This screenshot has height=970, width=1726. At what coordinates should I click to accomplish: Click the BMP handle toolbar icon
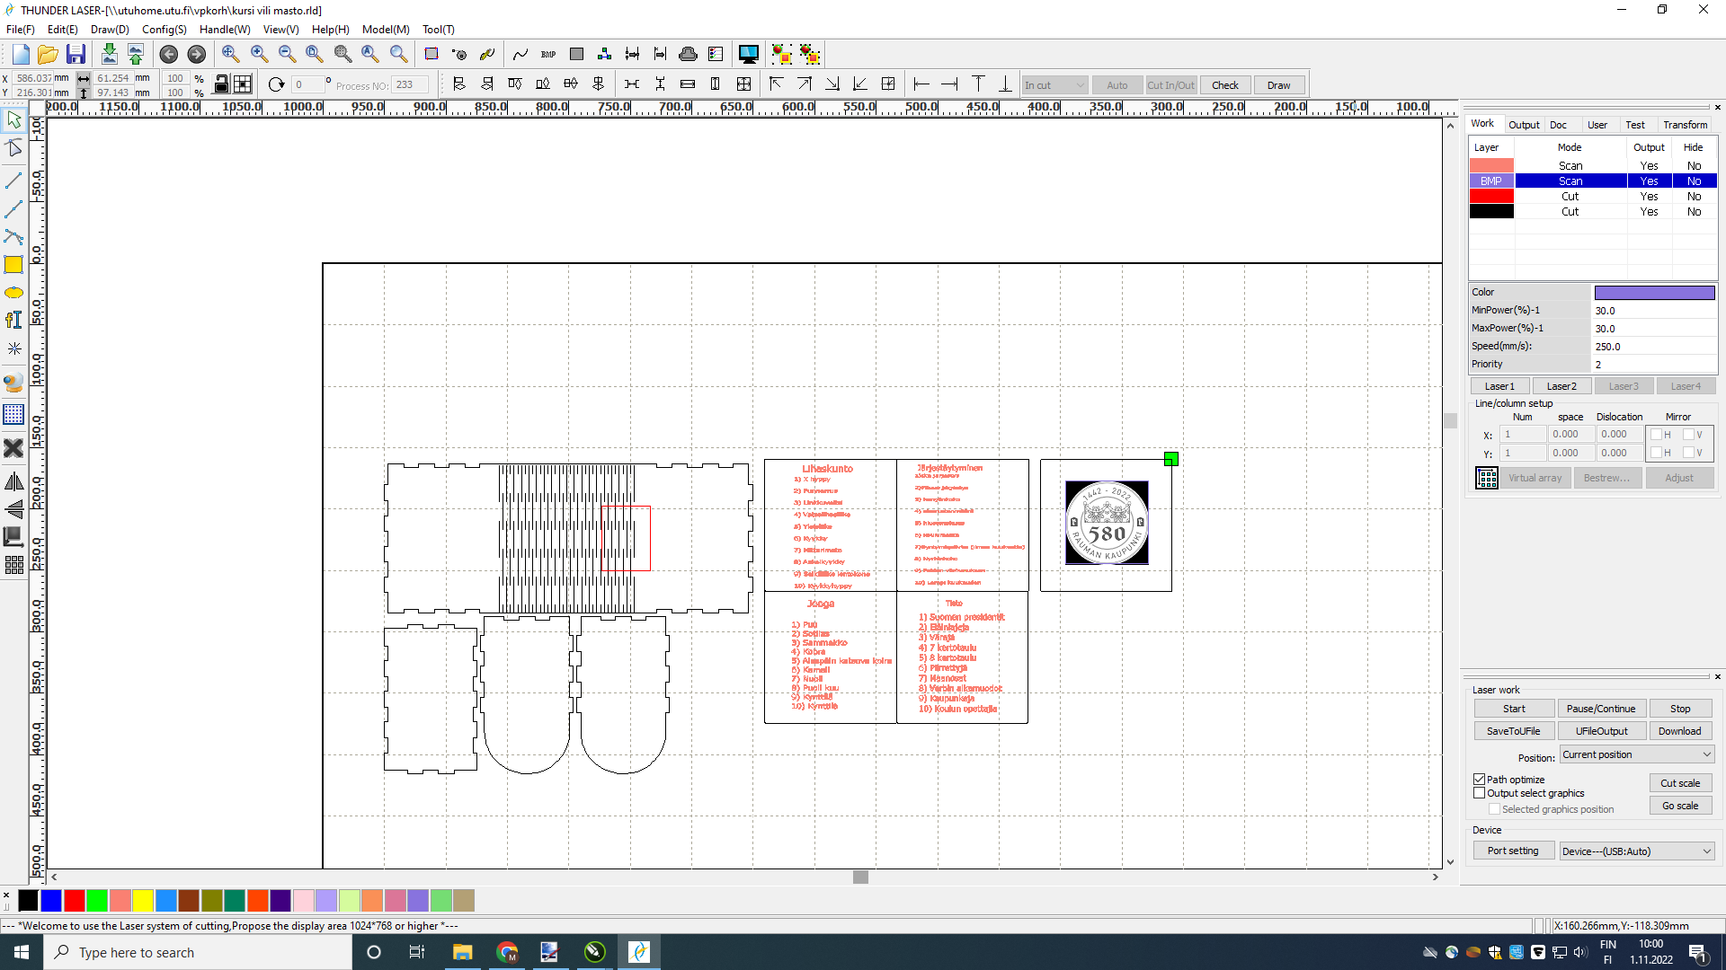(548, 55)
